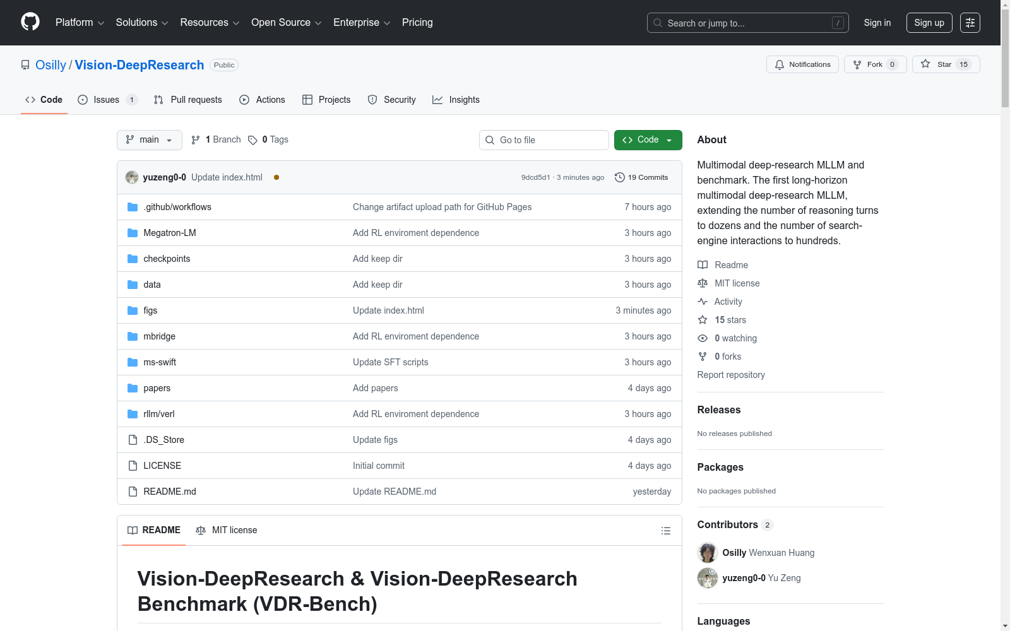Expand the Resources dropdown menu
Image resolution: width=1010 pixels, height=631 pixels.
click(210, 23)
